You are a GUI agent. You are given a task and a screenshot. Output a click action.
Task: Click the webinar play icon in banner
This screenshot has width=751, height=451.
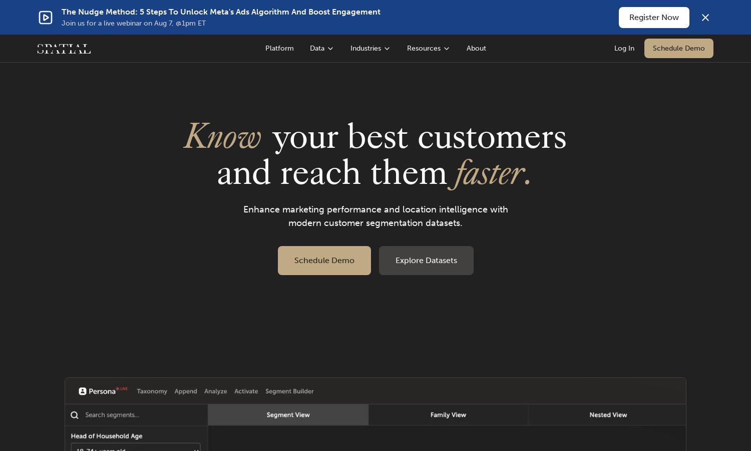(46, 18)
